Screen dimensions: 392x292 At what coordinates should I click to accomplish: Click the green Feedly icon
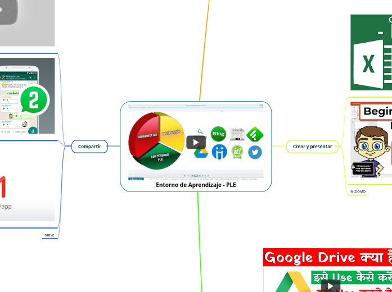pyautogui.click(x=255, y=134)
